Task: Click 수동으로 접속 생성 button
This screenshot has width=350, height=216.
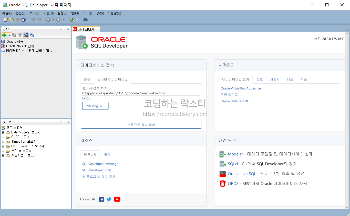Action: coord(141,125)
